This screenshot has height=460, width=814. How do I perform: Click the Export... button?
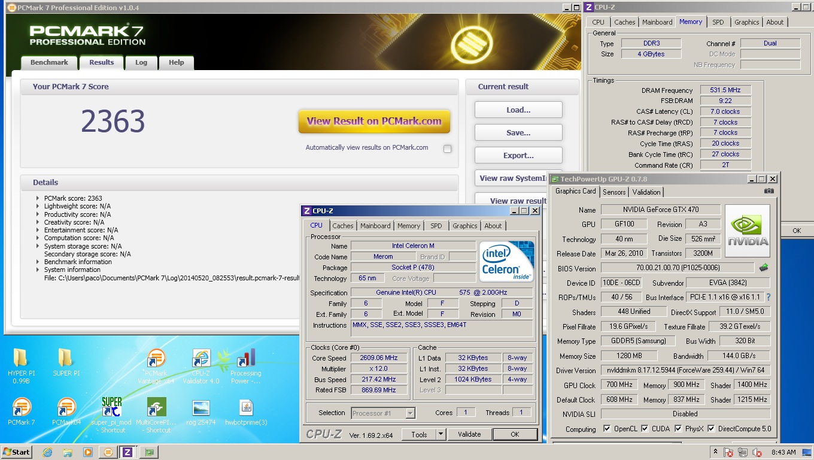[518, 155]
